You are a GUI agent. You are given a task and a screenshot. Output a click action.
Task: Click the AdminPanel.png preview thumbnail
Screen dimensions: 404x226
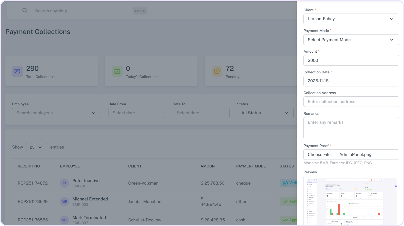click(x=351, y=201)
